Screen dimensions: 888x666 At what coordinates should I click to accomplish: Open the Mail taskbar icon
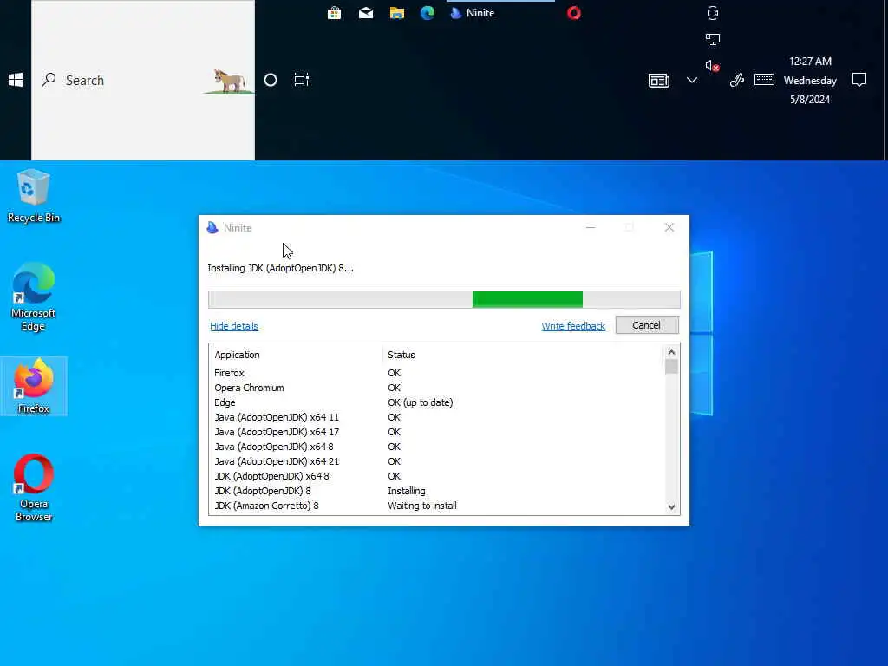[x=366, y=12]
